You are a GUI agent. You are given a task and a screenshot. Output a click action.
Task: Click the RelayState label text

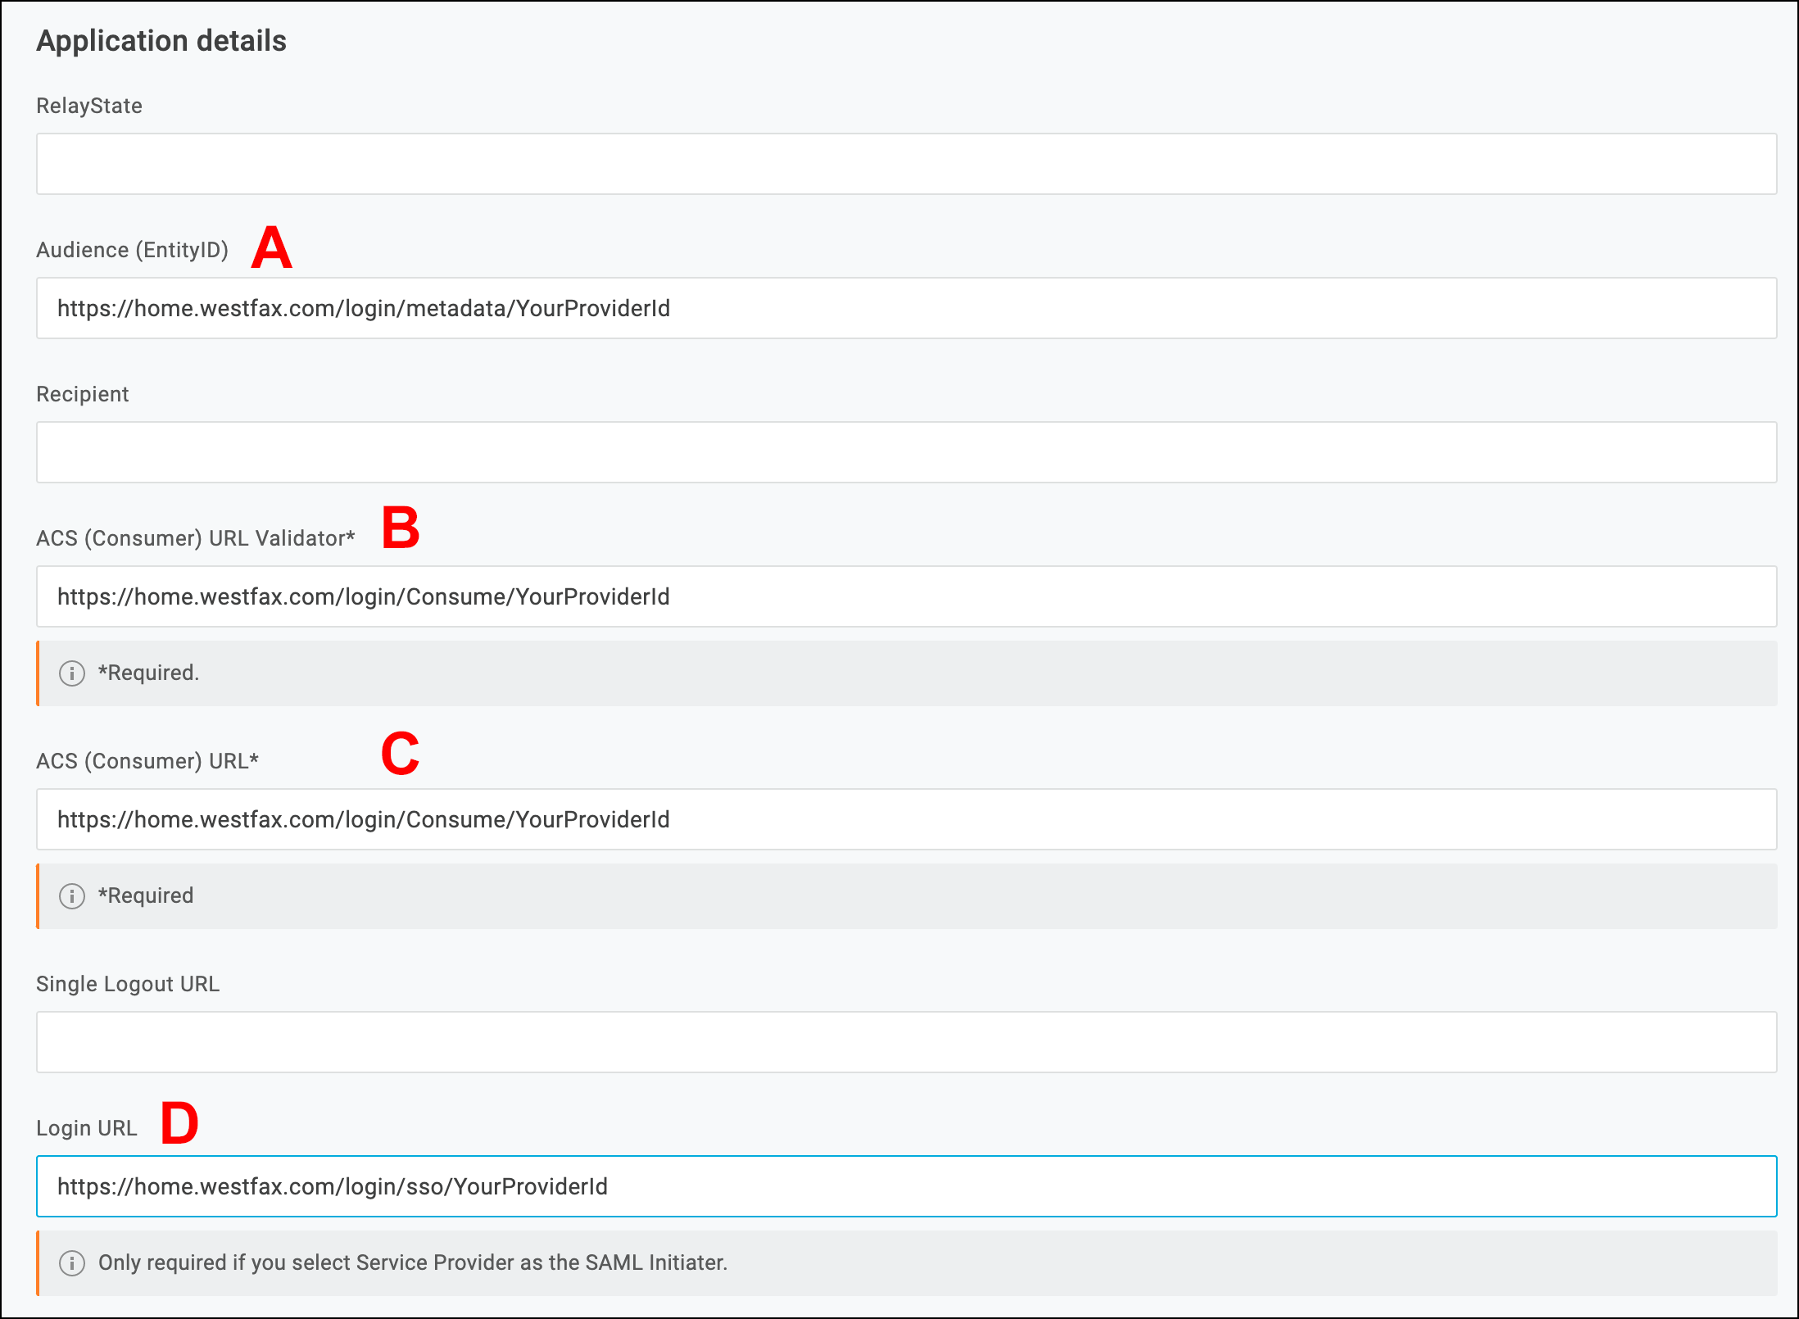(89, 106)
